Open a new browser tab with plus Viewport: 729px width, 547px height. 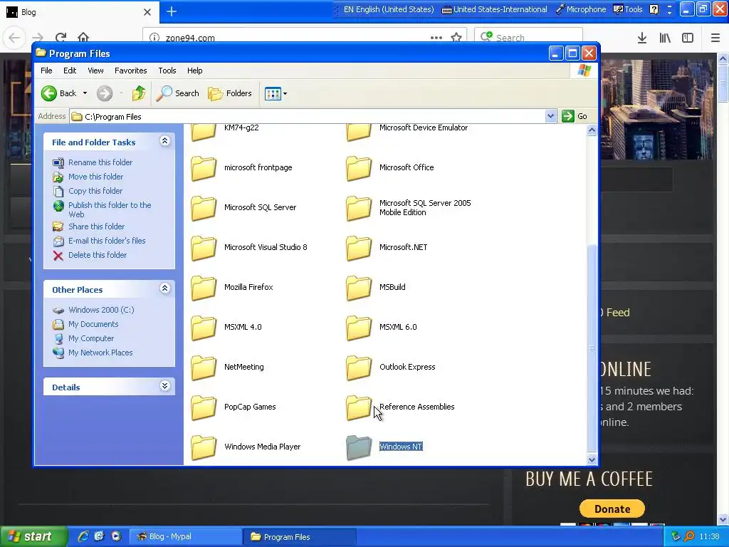171,11
